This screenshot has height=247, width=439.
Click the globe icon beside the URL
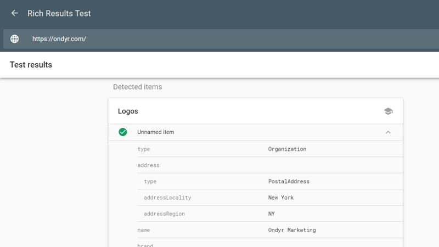coord(15,39)
